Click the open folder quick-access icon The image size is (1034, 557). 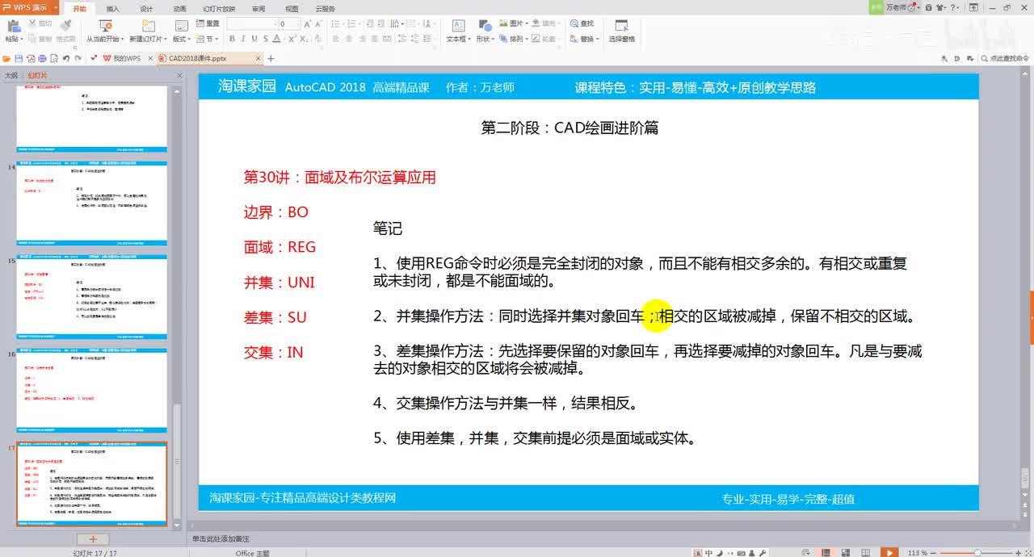tap(6, 58)
